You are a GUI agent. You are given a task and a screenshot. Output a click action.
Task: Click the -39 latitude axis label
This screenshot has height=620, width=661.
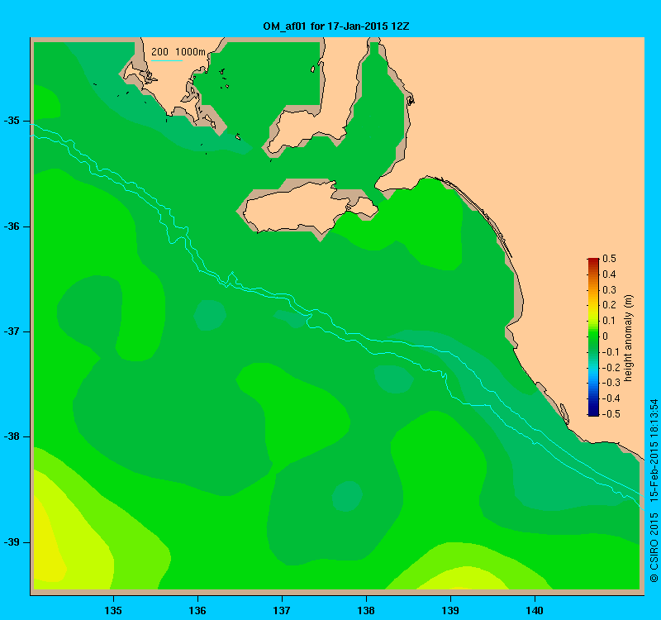click(x=12, y=542)
